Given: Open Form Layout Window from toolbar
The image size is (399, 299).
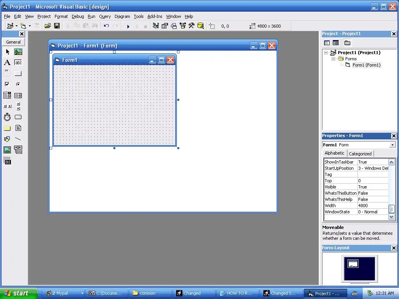Looking at the screenshot, I should (173, 26).
